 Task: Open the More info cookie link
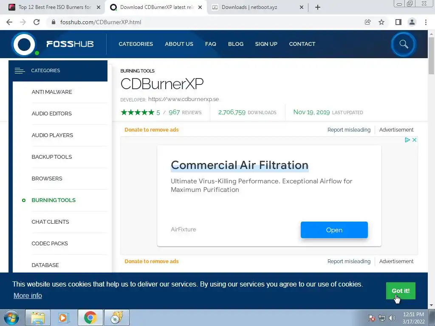coord(28,296)
